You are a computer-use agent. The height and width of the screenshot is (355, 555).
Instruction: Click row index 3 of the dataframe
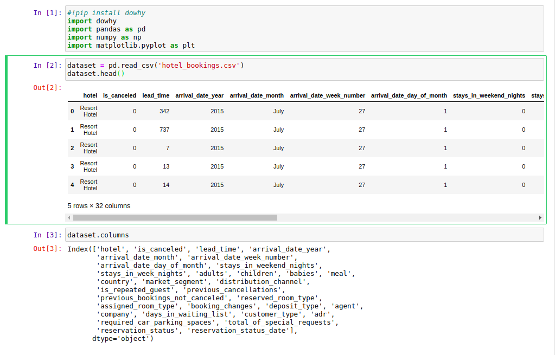coord(72,166)
